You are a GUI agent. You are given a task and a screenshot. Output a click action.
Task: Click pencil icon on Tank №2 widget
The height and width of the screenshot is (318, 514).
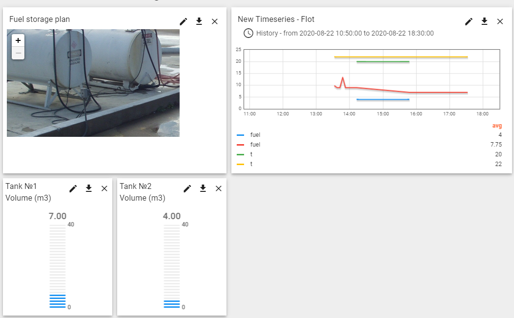point(187,188)
